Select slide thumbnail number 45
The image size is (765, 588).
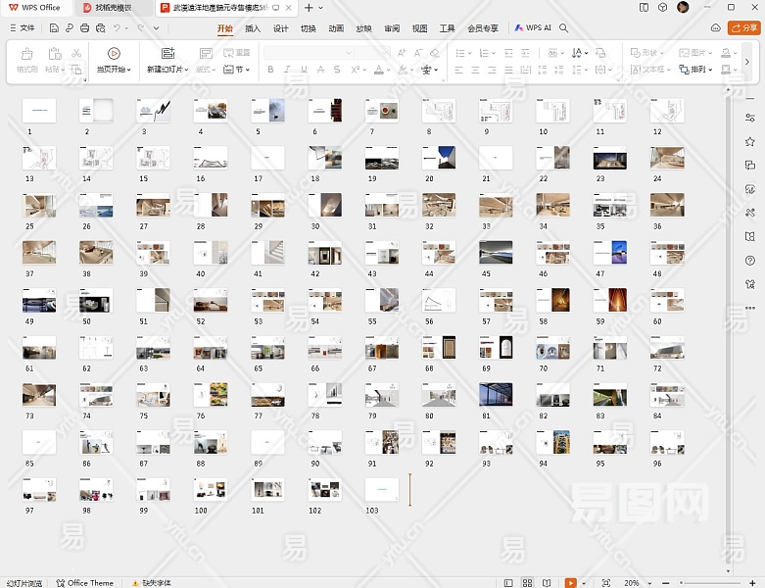tap(496, 252)
